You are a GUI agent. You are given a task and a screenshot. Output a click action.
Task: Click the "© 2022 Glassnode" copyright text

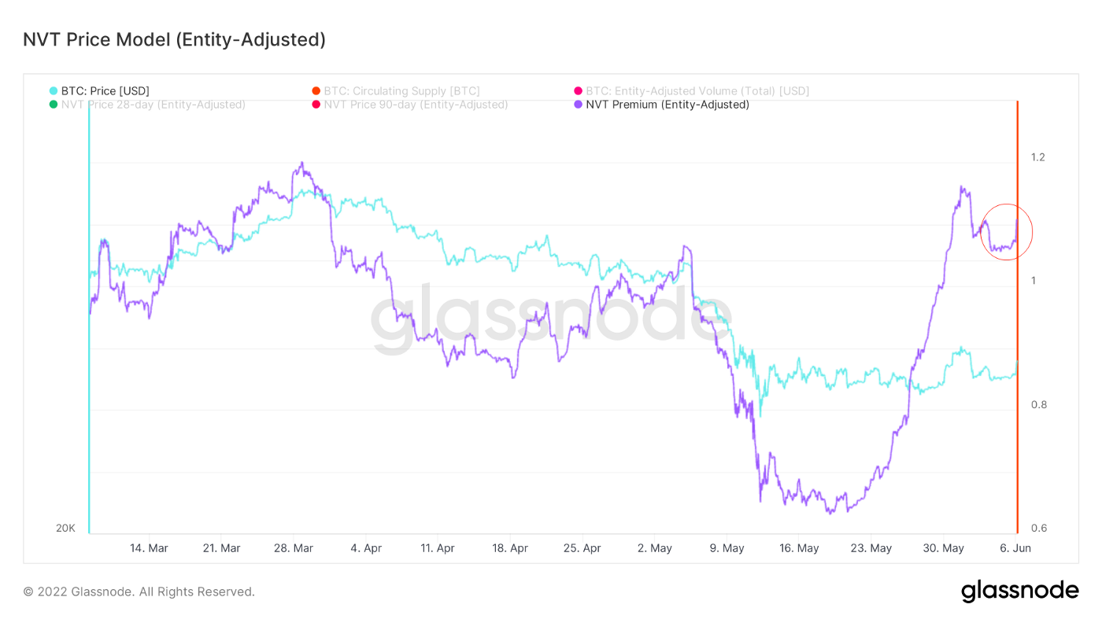pos(139,591)
